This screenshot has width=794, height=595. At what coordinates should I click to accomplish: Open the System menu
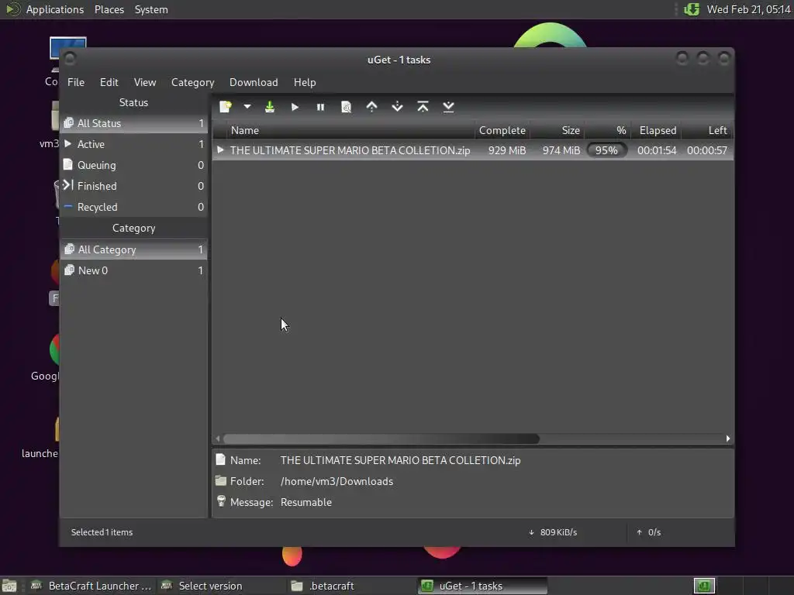[151, 9]
